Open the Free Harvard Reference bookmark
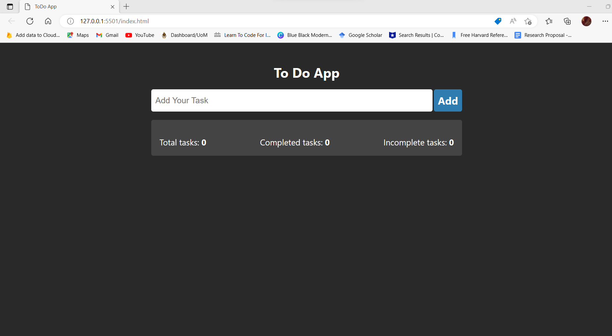The width and height of the screenshot is (612, 336). pos(479,35)
